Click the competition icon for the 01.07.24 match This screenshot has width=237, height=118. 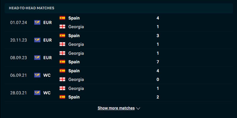(x=37, y=22)
